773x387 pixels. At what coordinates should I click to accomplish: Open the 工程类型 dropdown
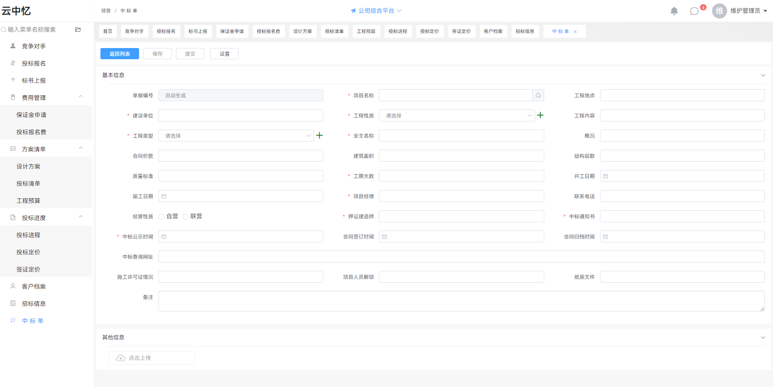[x=236, y=136]
